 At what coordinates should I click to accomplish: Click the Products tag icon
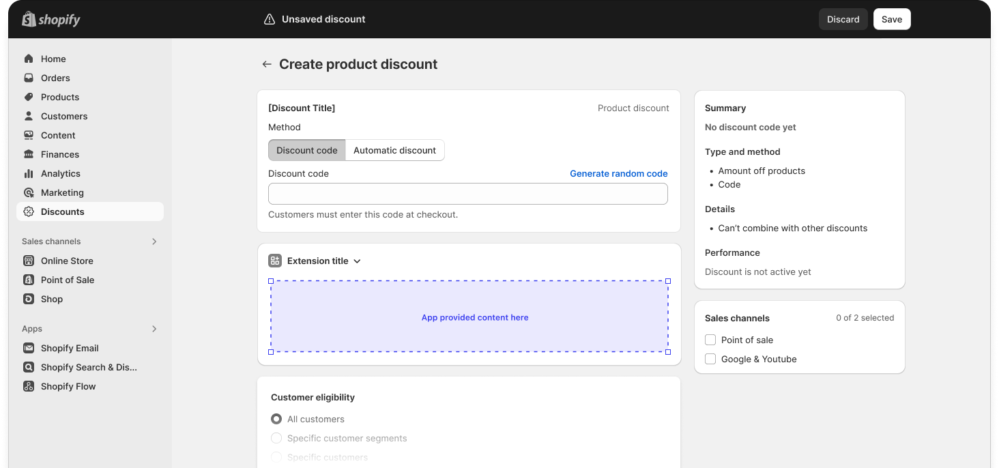coord(29,97)
